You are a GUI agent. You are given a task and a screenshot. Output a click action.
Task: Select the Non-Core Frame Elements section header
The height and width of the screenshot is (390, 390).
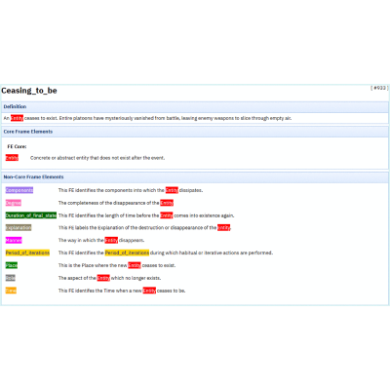(x=195, y=176)
